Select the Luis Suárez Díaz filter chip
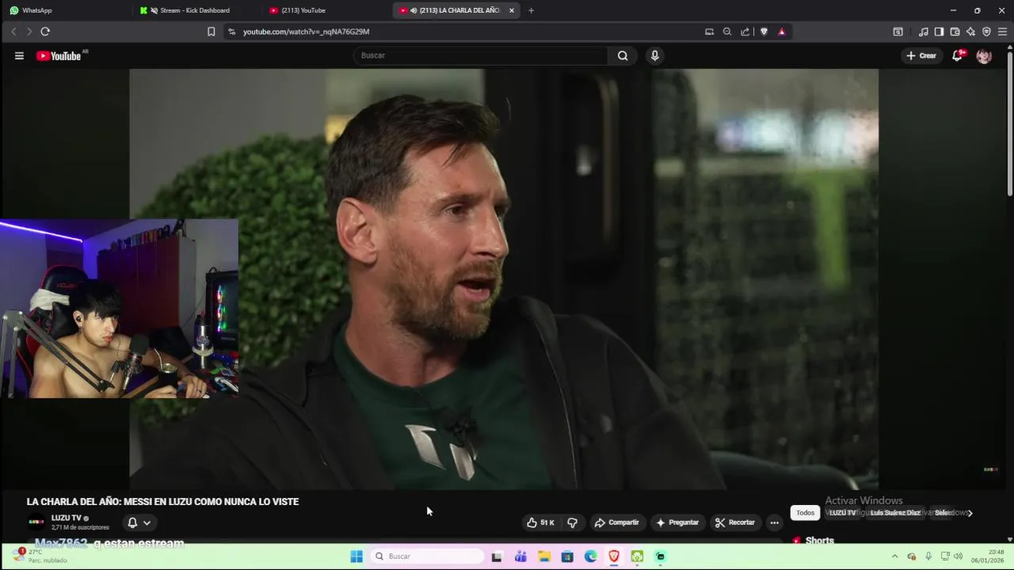This screenshot has height=570, width=1014. point(895,513)
